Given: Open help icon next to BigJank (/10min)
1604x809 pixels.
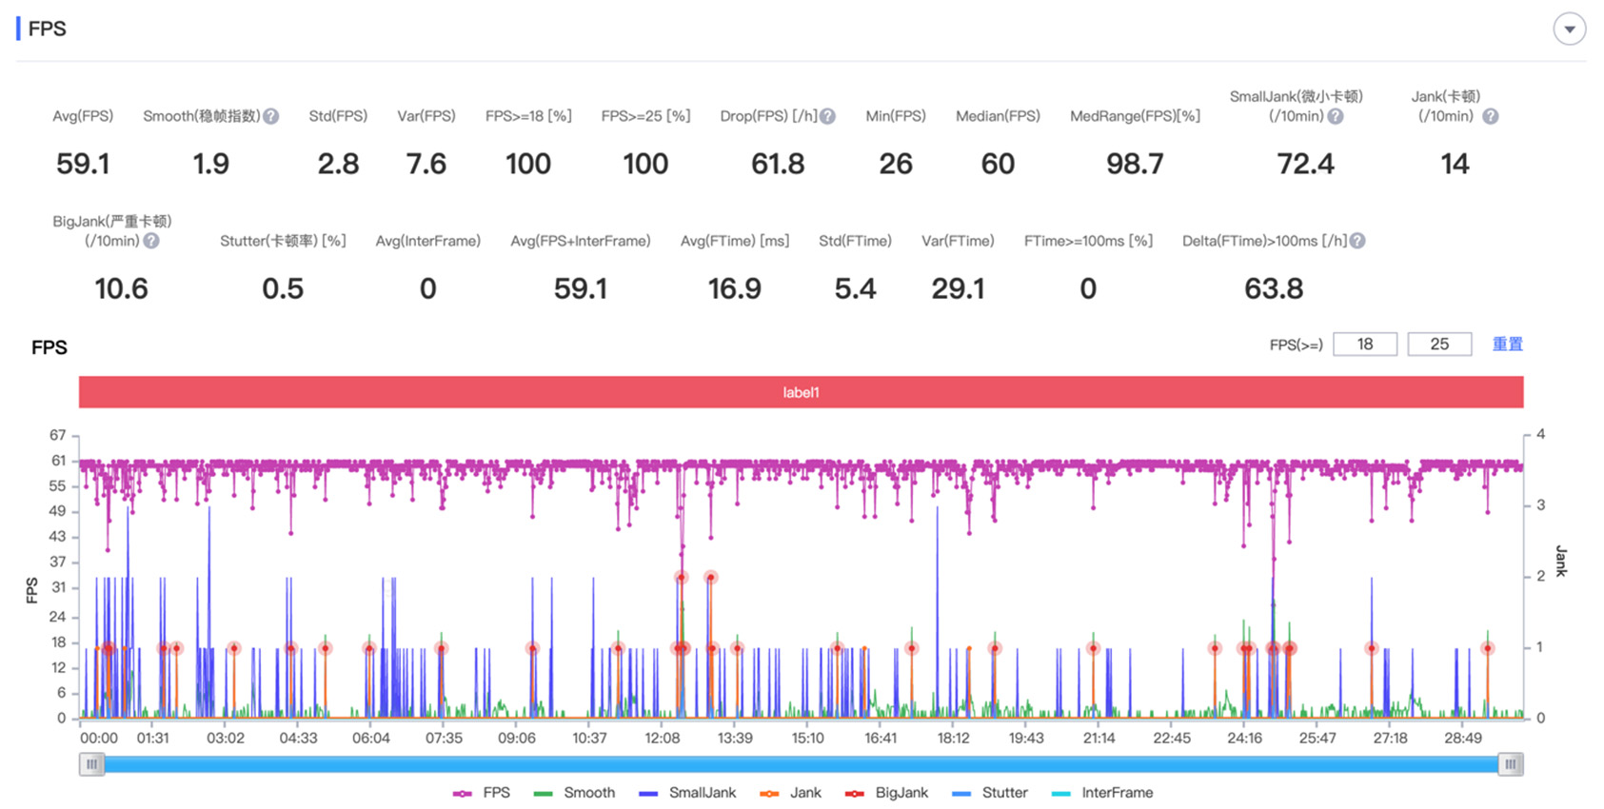Looking at the screenshot, I should pos(151,241).
